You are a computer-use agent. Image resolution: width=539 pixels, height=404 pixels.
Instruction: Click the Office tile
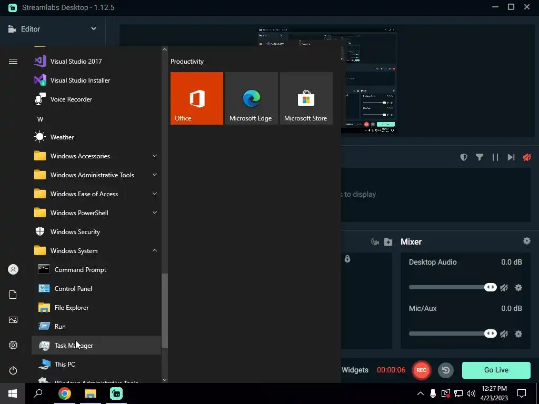coord(197,98)
